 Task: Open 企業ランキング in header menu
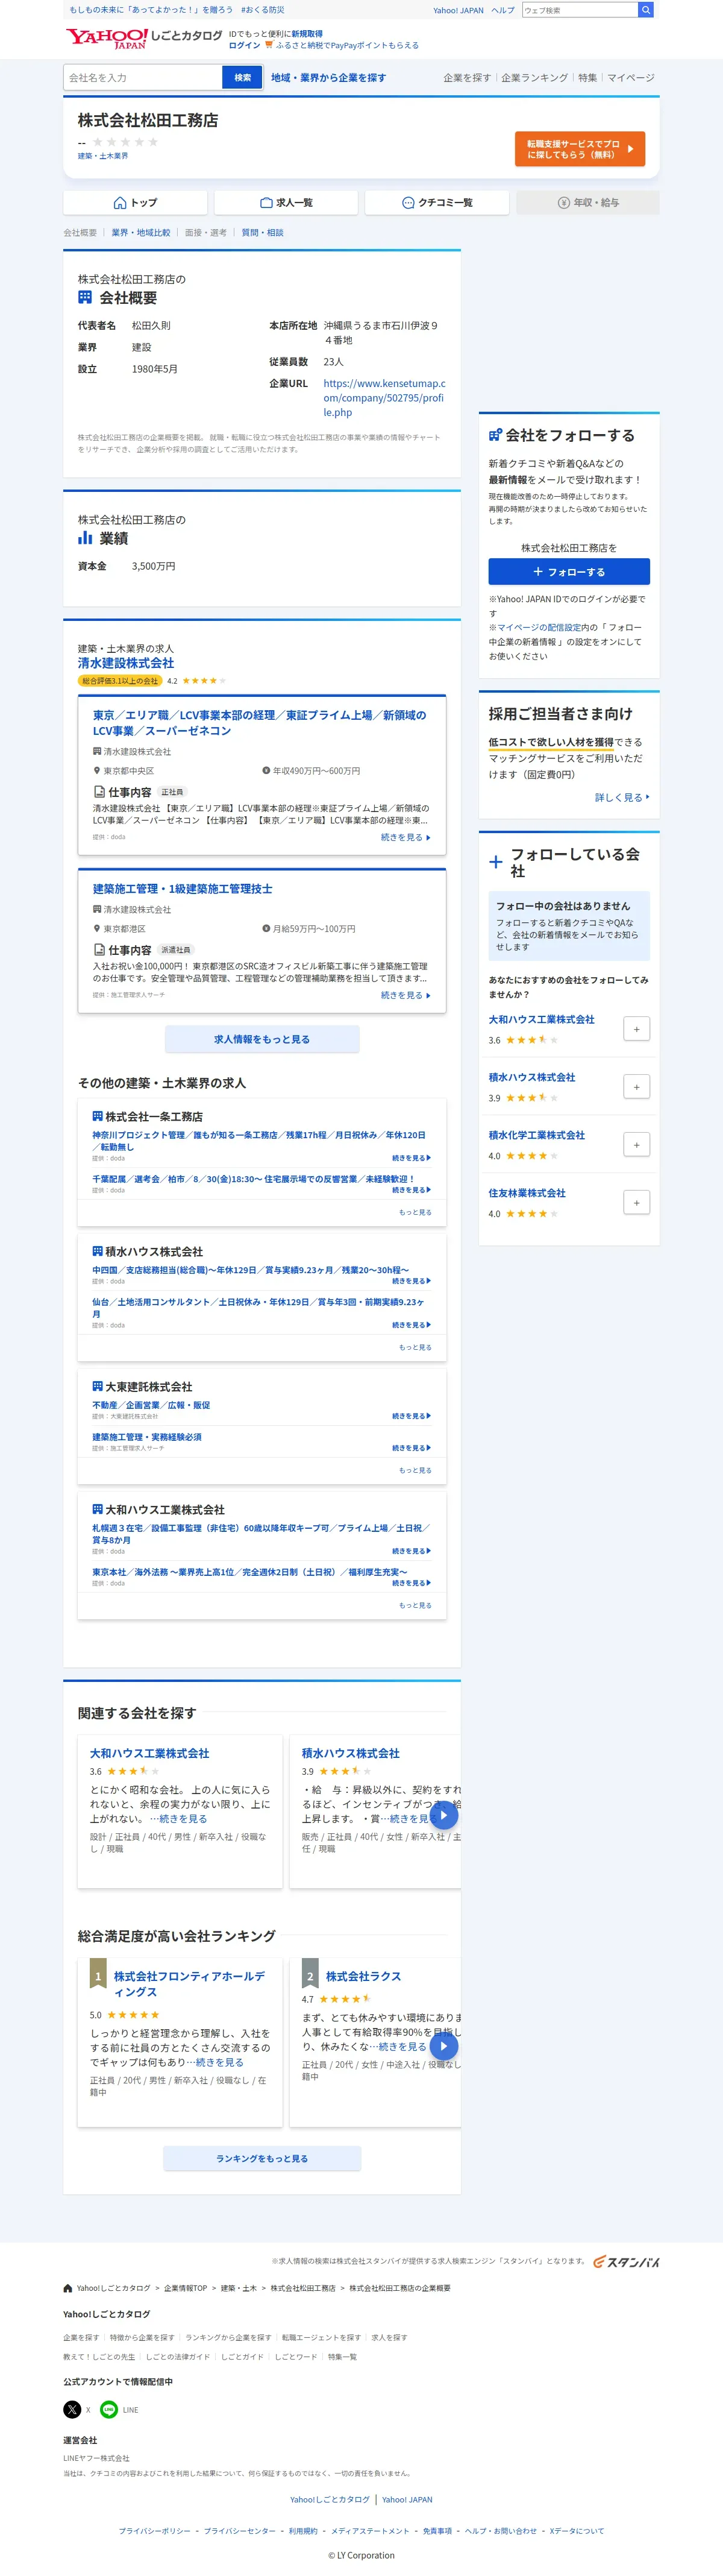pos(534,78)
